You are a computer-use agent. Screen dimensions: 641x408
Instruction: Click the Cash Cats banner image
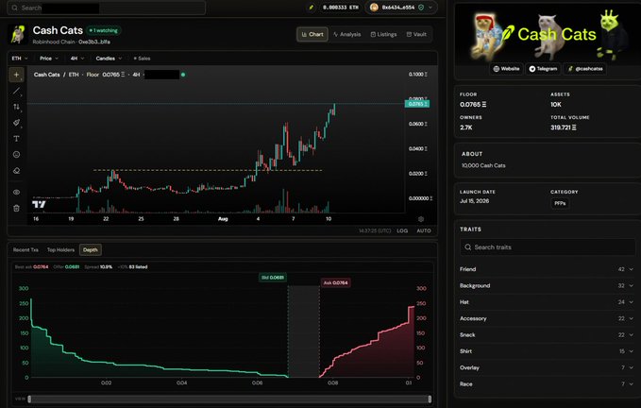548,34
